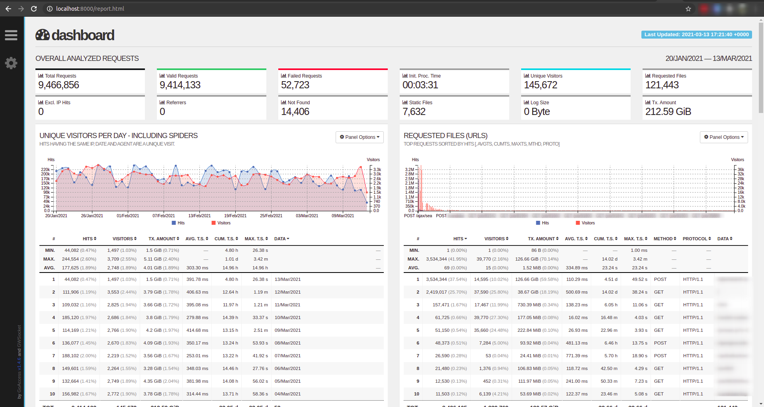Viewport: 764px width, 407px height.
Task: Click the chart icon beside Valid Requests
Action: [x=162, y=76]
